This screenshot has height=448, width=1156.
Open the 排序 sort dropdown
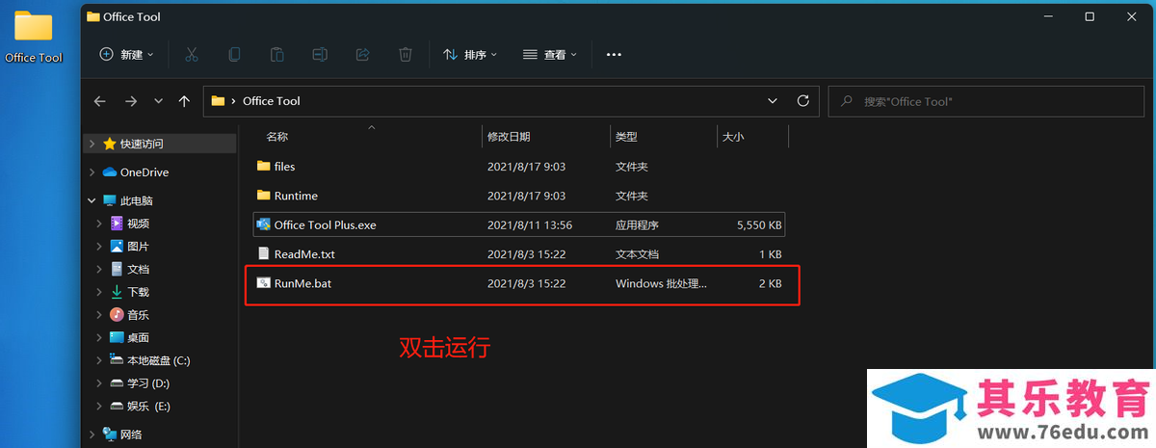pyautogui.click(x=469, y=55)
